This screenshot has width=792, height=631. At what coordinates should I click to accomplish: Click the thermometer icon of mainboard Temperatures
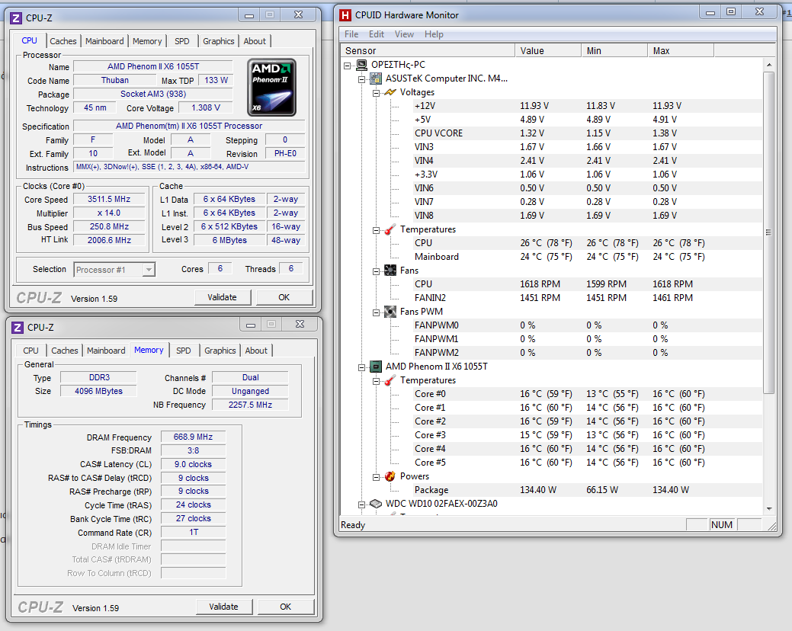(390, 229)
